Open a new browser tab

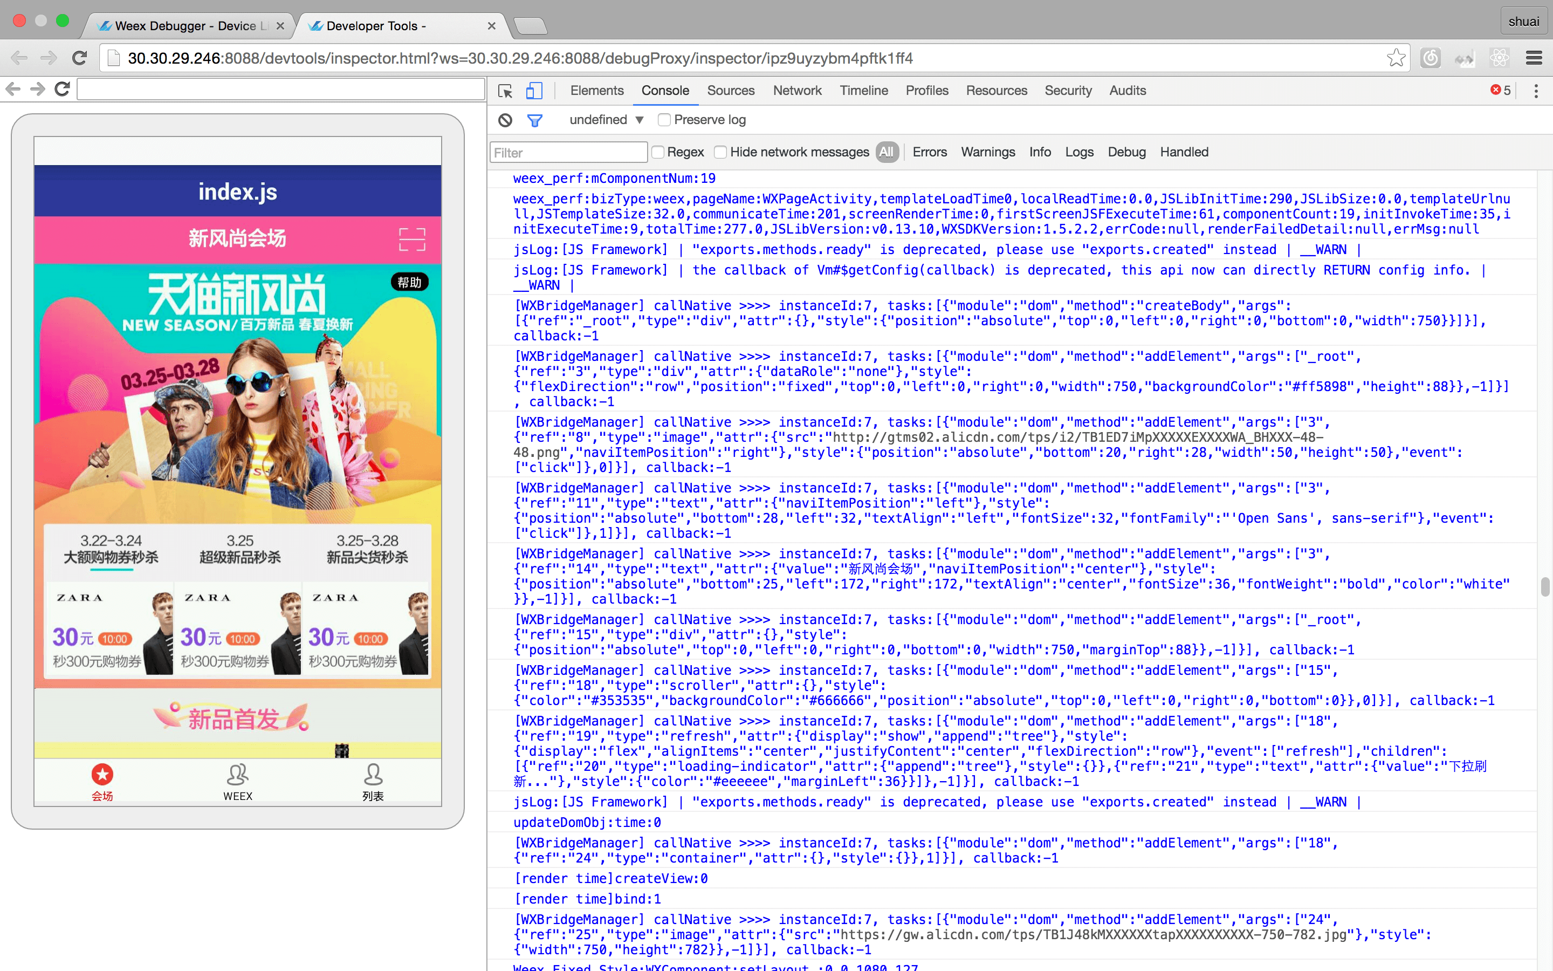530,26
